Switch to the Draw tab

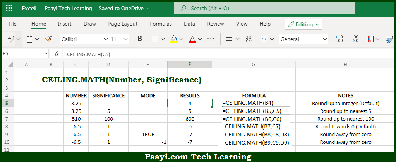click(x=90, y=24)
